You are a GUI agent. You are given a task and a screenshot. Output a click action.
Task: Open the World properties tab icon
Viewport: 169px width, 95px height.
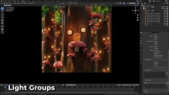click(x=141, y=48)
